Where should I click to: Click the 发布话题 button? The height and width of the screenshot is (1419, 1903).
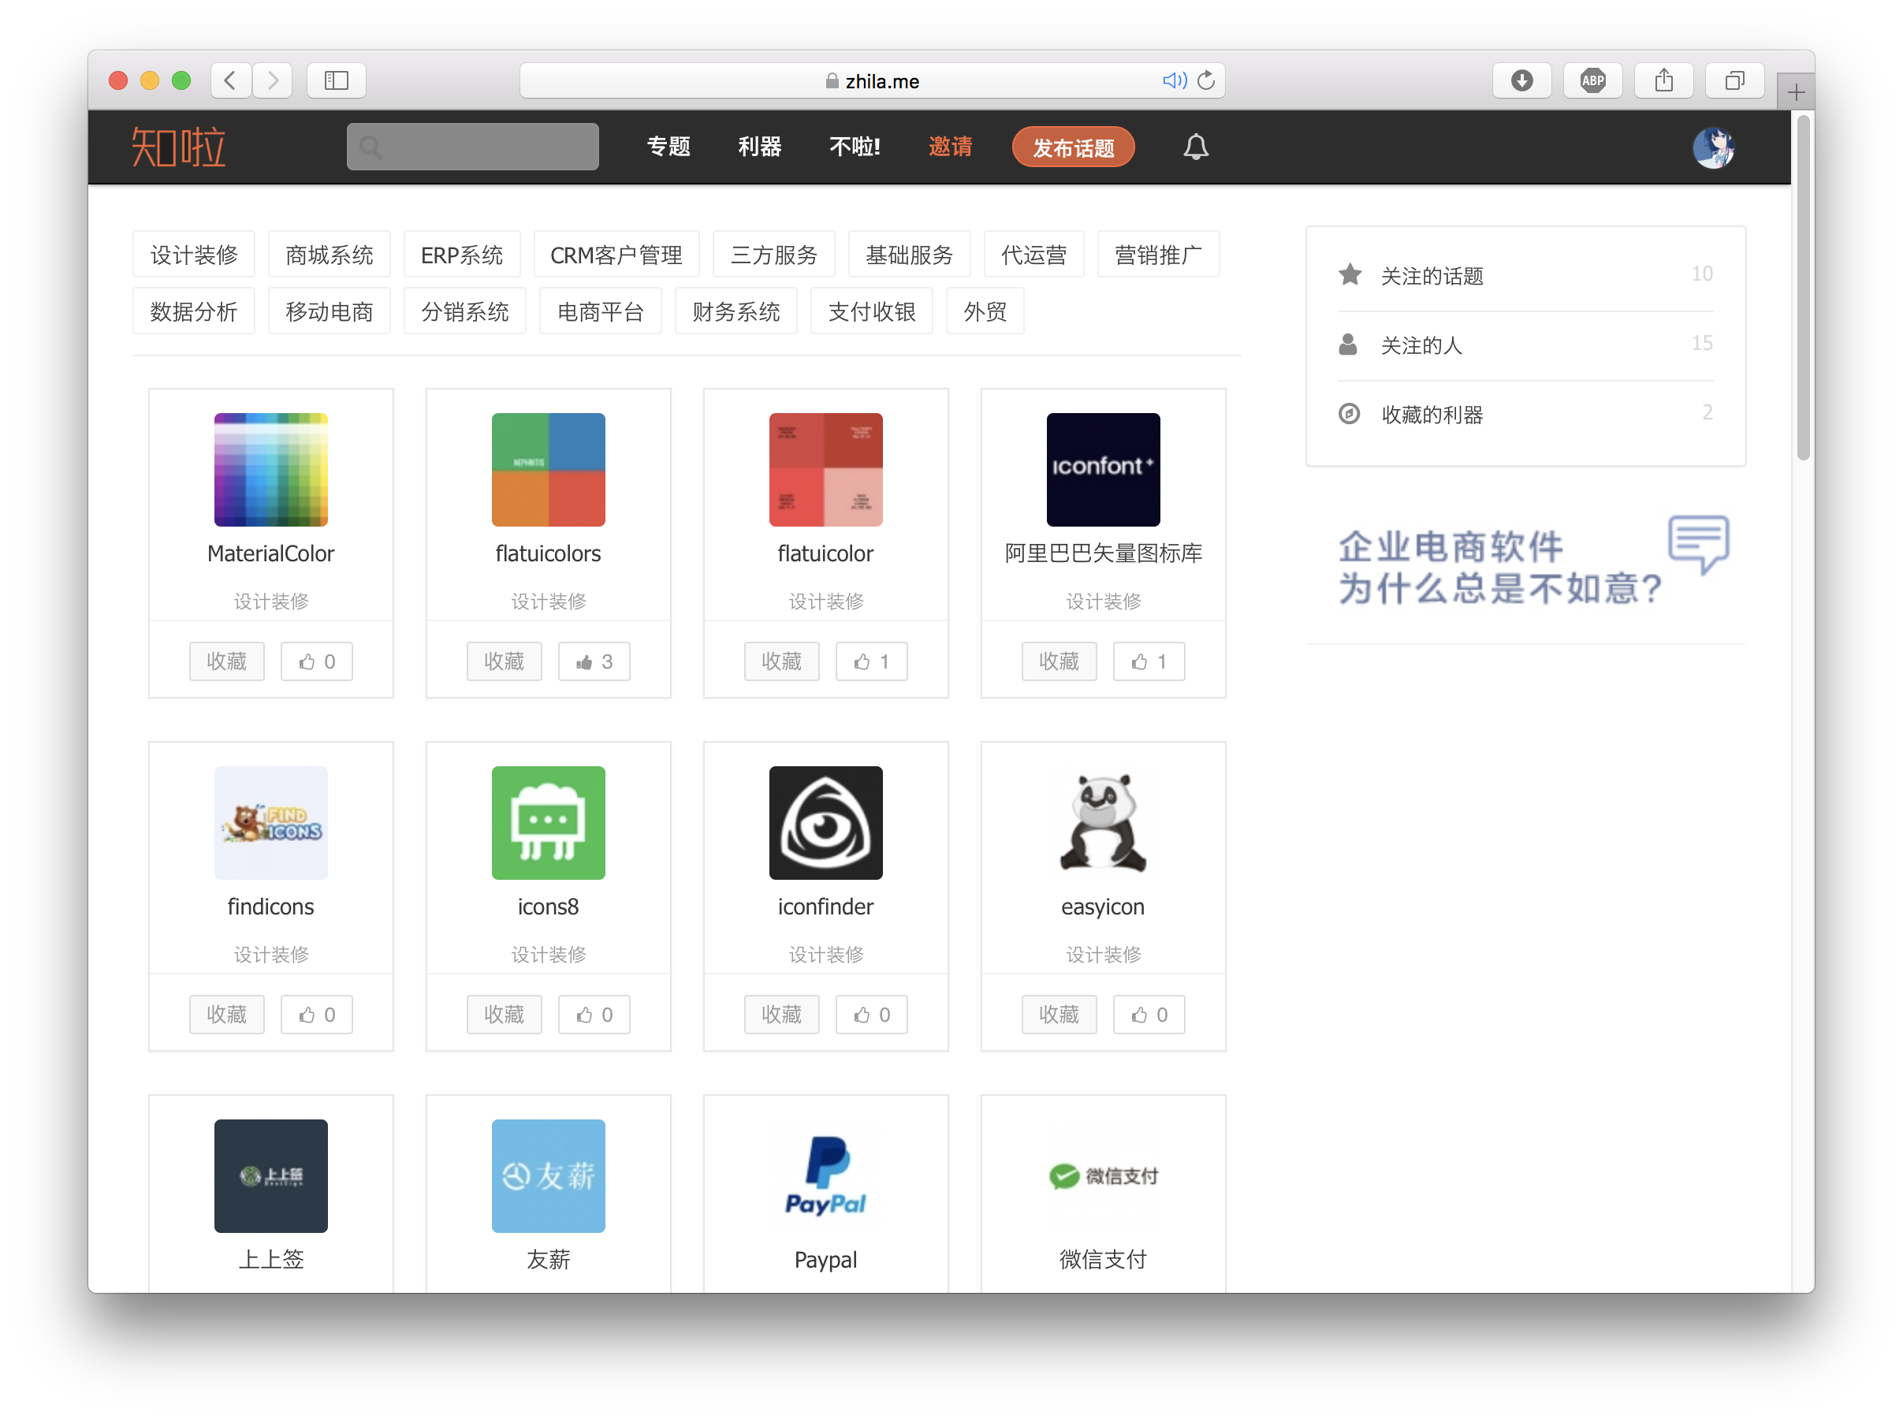pyautogui.click(x=1073, y=147)
